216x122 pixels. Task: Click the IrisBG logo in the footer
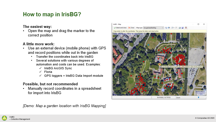(4, 118)
